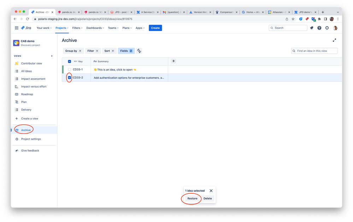Toggle the select-all checkbox in the Key column
353x222 pixels.
pos(69,61)
